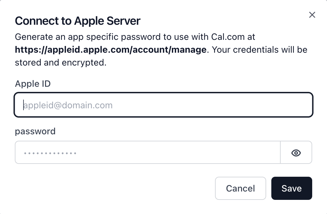Click 'Your credentials will be' sentence text
327x214 pixels.
pos(259,50)
